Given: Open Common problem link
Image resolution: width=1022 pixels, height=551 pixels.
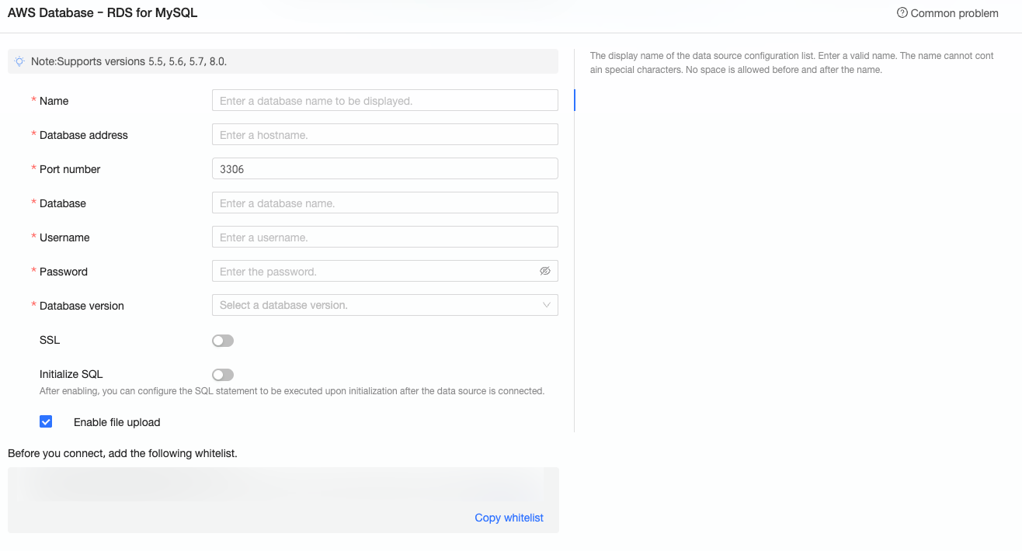Looking at the screenshot, I should coord(954,13).
